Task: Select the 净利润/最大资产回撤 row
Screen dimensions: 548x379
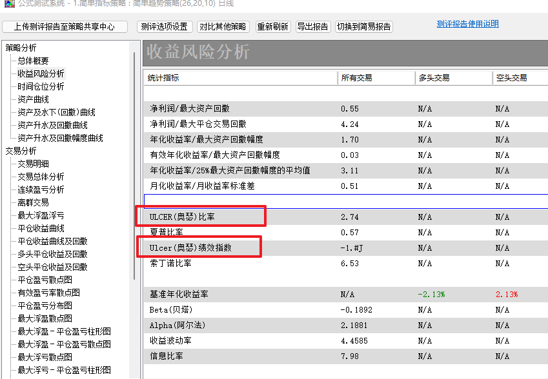Action: point(346,109)
